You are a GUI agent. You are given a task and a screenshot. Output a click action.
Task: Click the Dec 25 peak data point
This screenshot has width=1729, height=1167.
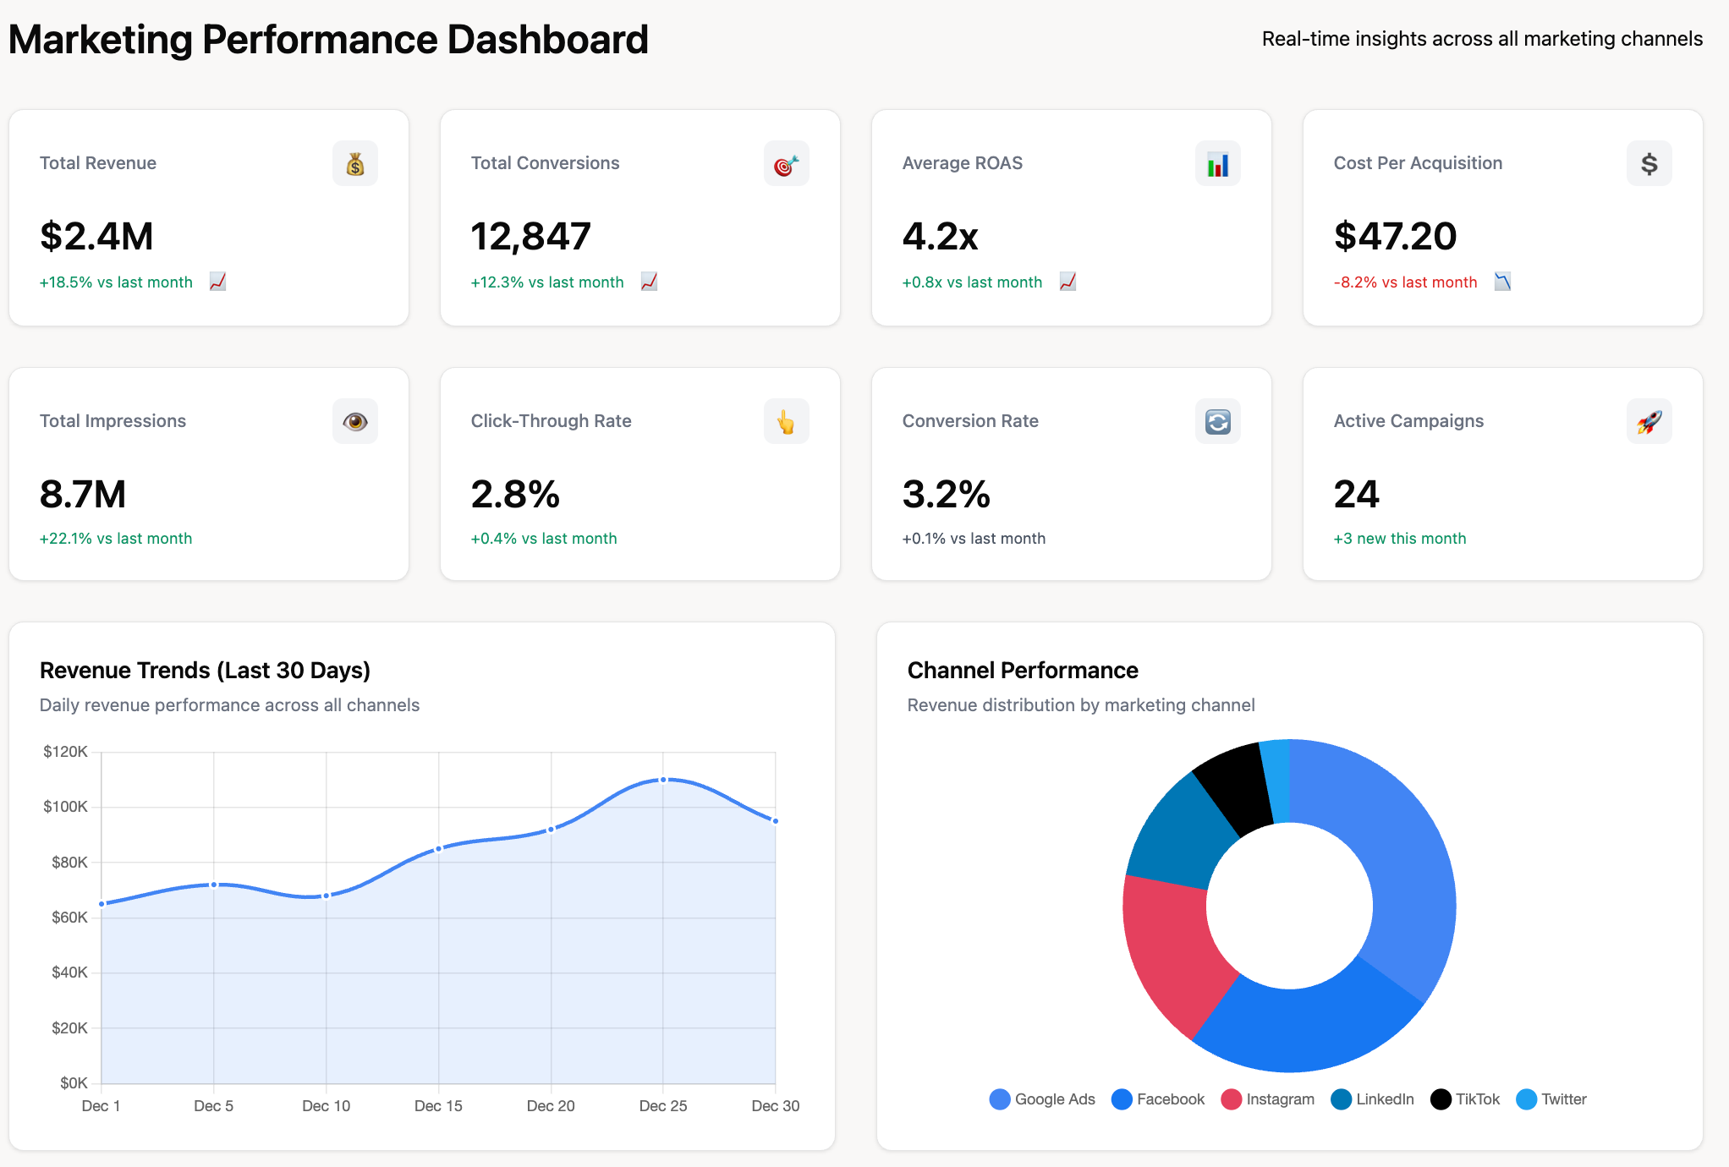(x=663, y=780)
